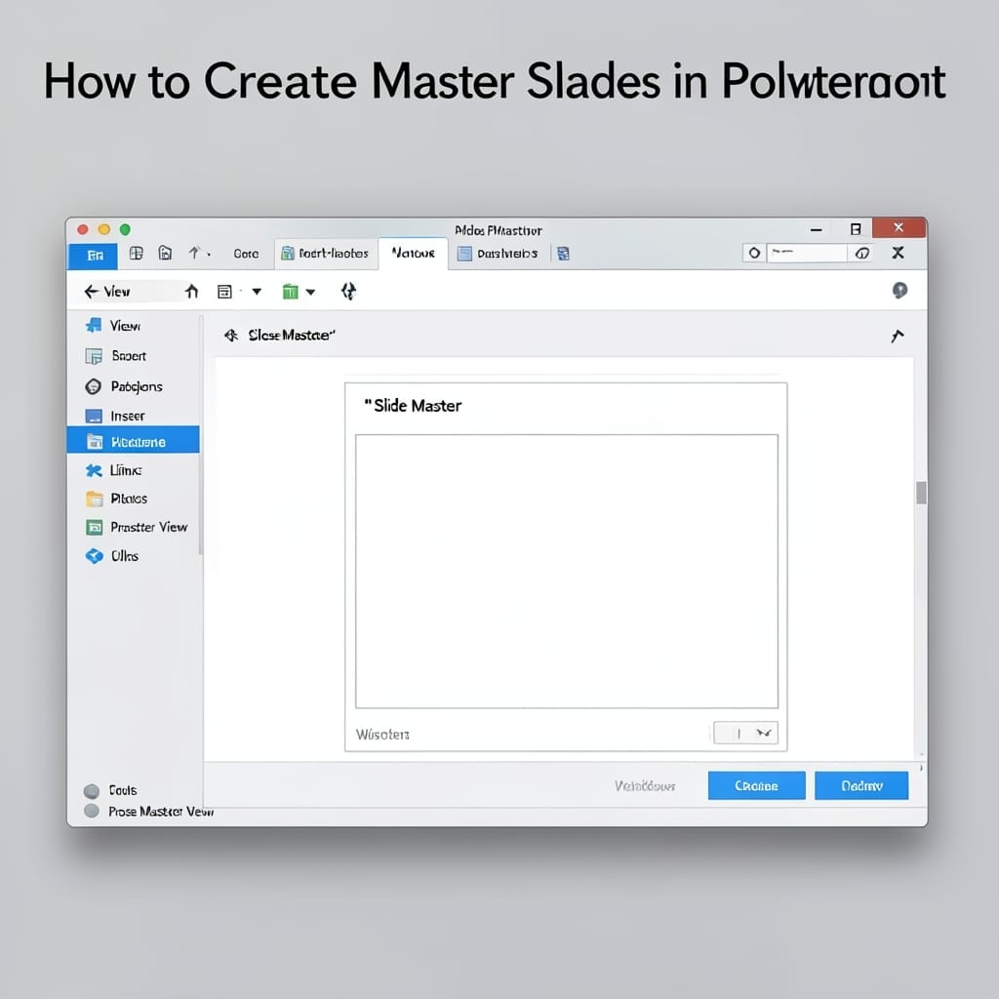
Task: Switch to the Dataslvtelbs tab
Action: tap(498, 254)
